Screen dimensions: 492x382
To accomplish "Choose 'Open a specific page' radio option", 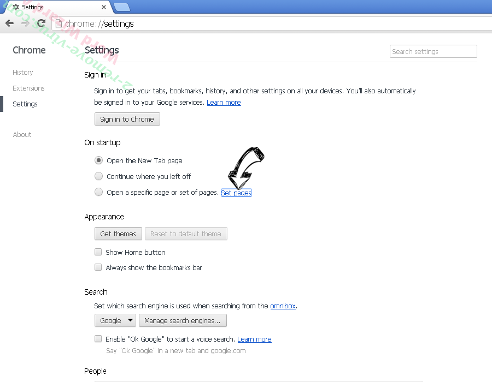I will point(98,192).
